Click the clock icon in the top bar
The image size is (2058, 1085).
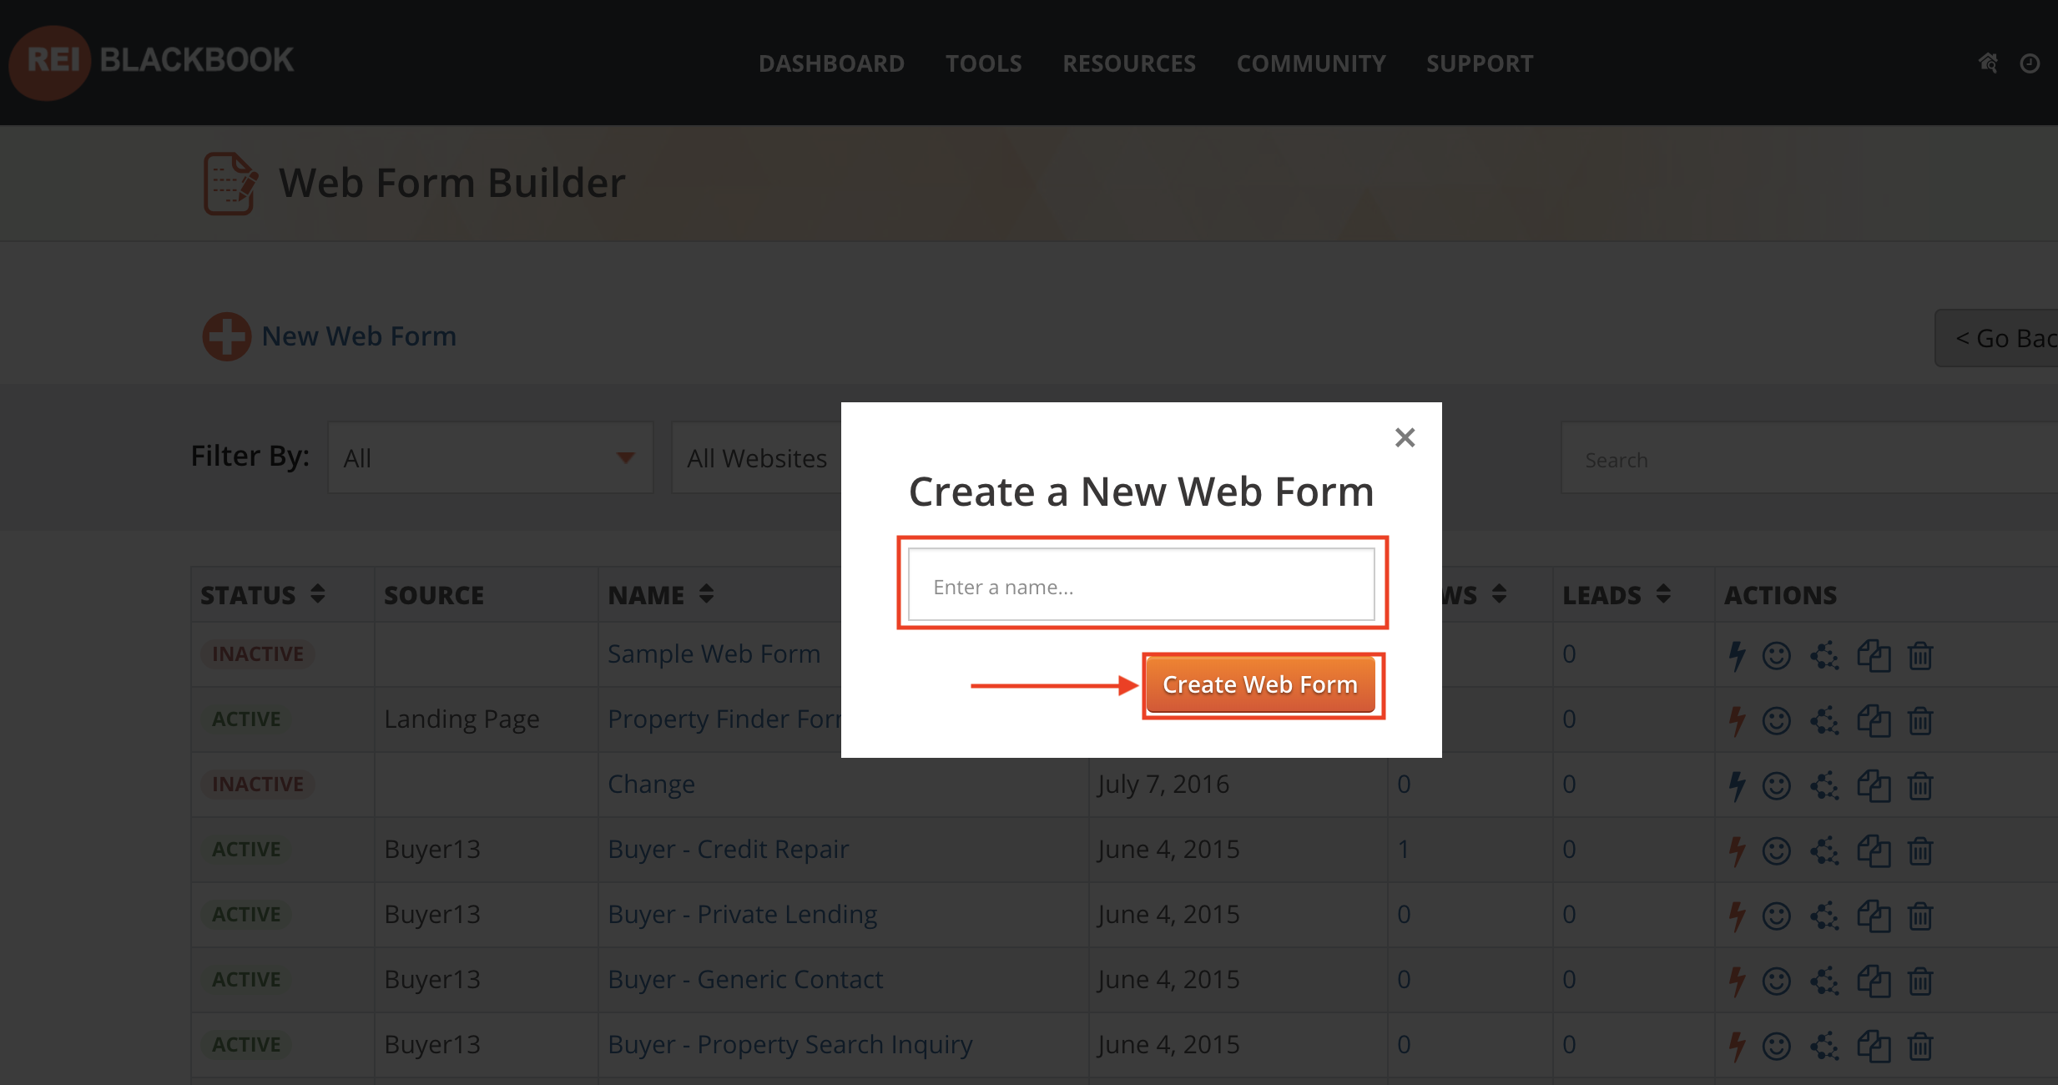tap(2030, 63)
